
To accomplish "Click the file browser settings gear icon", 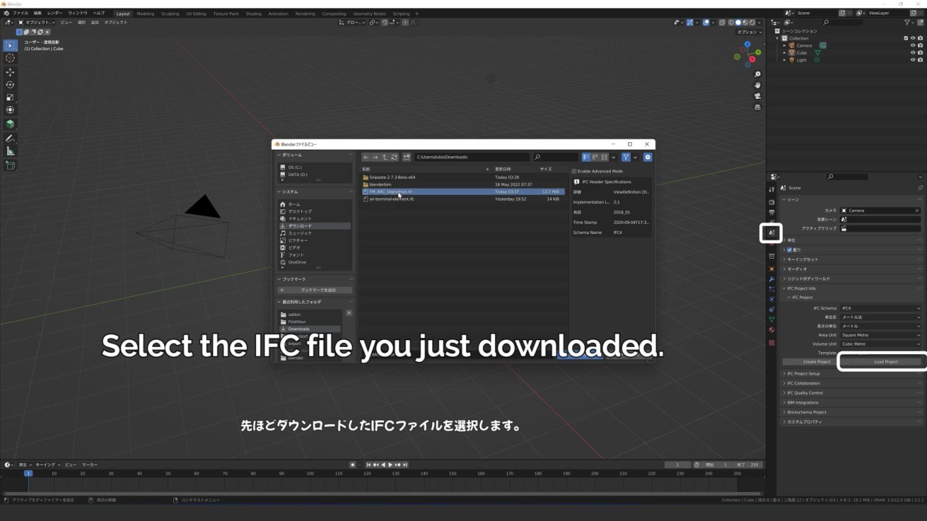I will [647, 157].
